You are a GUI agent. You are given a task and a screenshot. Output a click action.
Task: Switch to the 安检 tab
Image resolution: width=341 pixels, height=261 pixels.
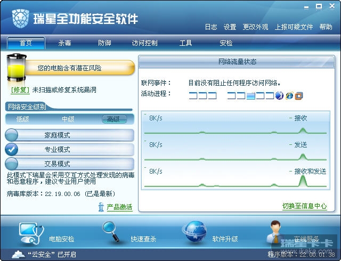226,43
